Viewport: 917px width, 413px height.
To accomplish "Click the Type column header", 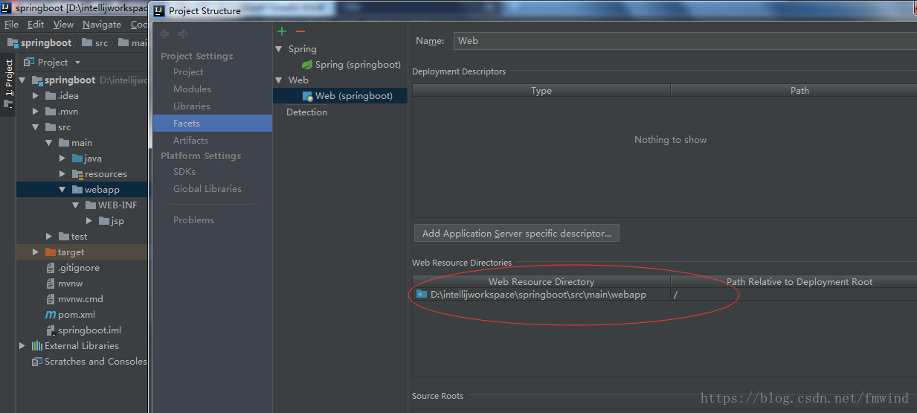I will click(541, 91).
